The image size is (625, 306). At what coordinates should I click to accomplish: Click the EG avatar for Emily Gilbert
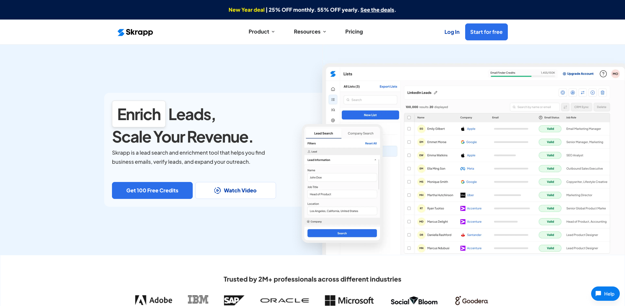[x=421, y=129]
